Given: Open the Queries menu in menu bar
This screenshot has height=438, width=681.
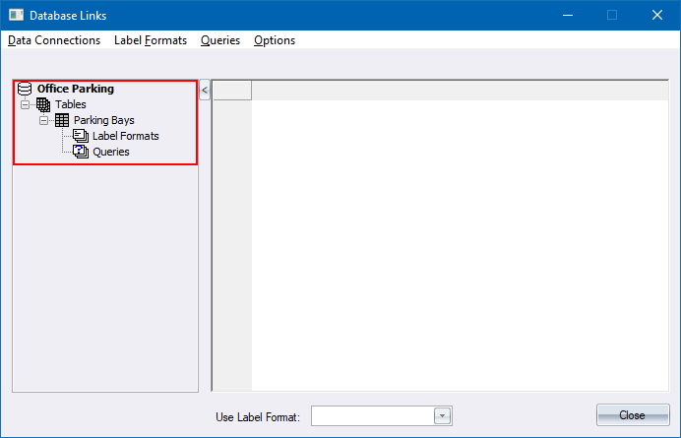Looking at the screenshot, I should 220,40.
